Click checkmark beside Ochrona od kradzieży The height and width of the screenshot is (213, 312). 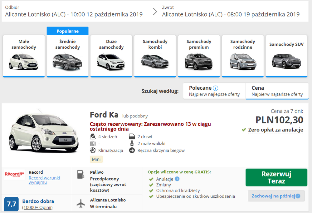coord(151,191)
